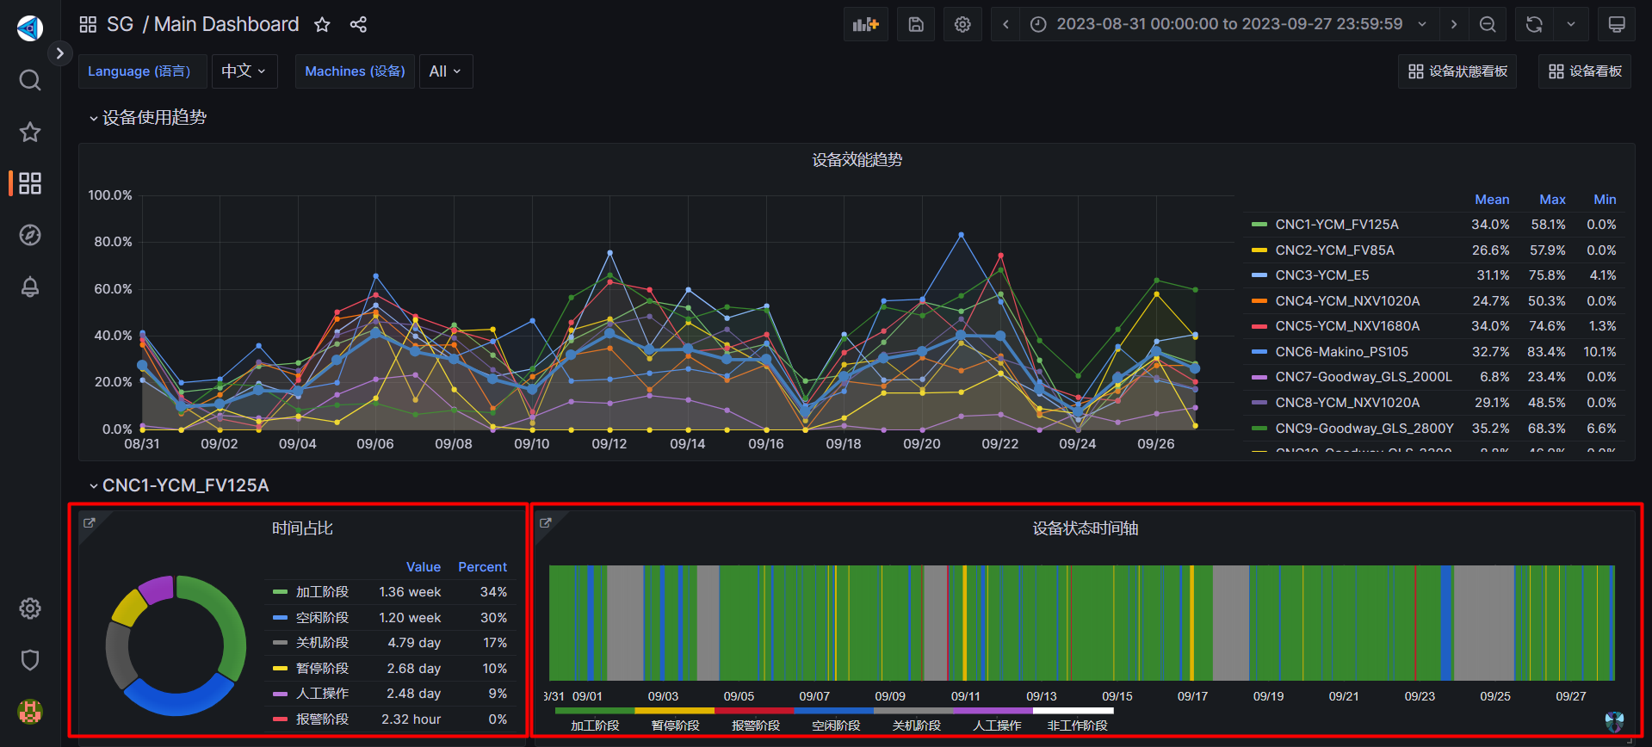1652x747 pixels.
Task: Toggle 加工阶段 in the pie legend
Action: (x=322, y=592)
